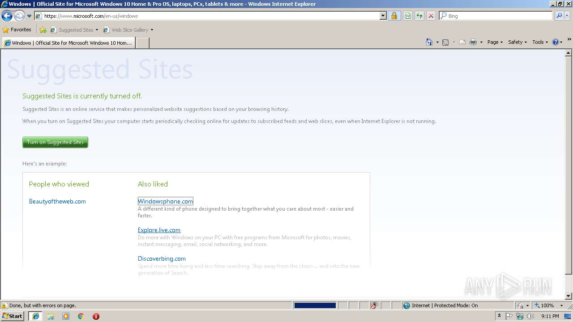Click the zoom level 100% button
The width and height of the screenshot is (573, 322).
coord(544,305)
